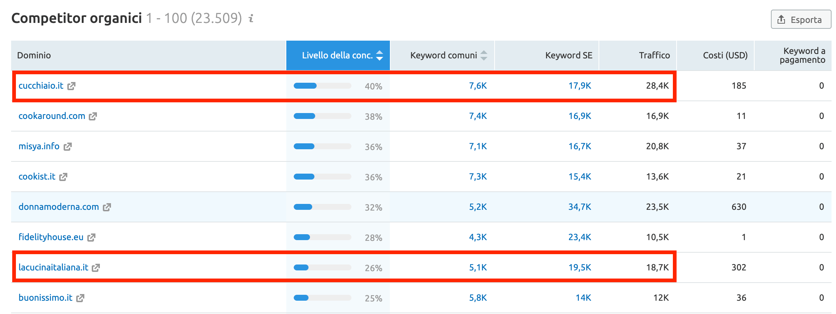This screenshot has width=836, height=314.
Task: Click the Keyword SE column header
Action: point(568,55)
